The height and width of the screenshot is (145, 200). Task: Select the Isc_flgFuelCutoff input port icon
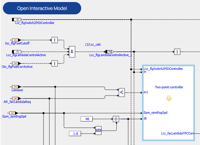pos(16,40)
